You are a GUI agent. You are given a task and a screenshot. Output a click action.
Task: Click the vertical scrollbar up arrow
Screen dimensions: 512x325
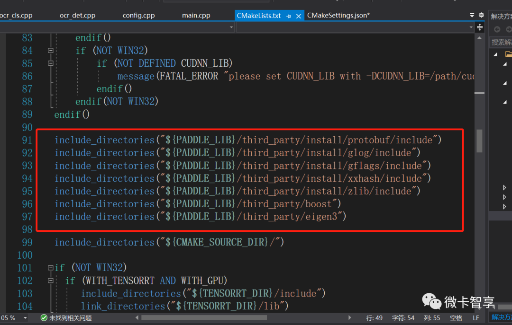coord(479,38)
